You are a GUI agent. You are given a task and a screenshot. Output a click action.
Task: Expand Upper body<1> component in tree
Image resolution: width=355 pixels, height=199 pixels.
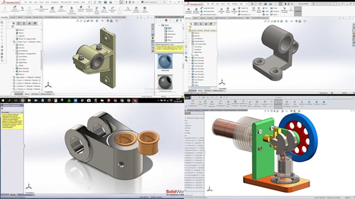(x=11, y=77)
